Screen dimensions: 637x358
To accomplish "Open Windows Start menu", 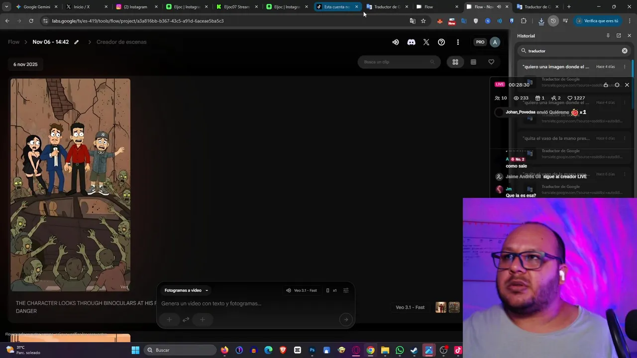I will [x=135, y=350].
